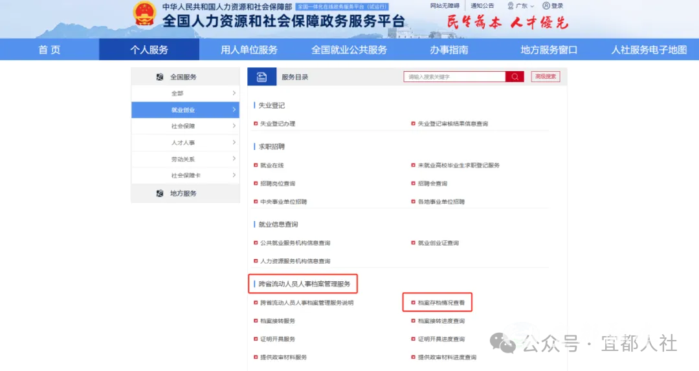Open 证明开具进度查询 link

coord(441,339)
